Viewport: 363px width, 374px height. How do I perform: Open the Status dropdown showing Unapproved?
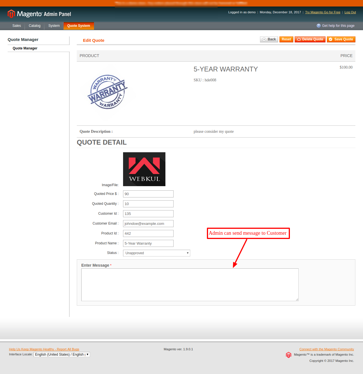(x=157, y=253)
